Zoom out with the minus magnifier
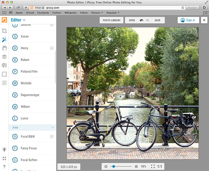209x171 pixels. [106, 167]
